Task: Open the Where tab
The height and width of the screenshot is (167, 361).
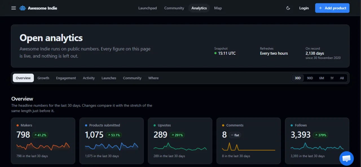Action: 153,78
